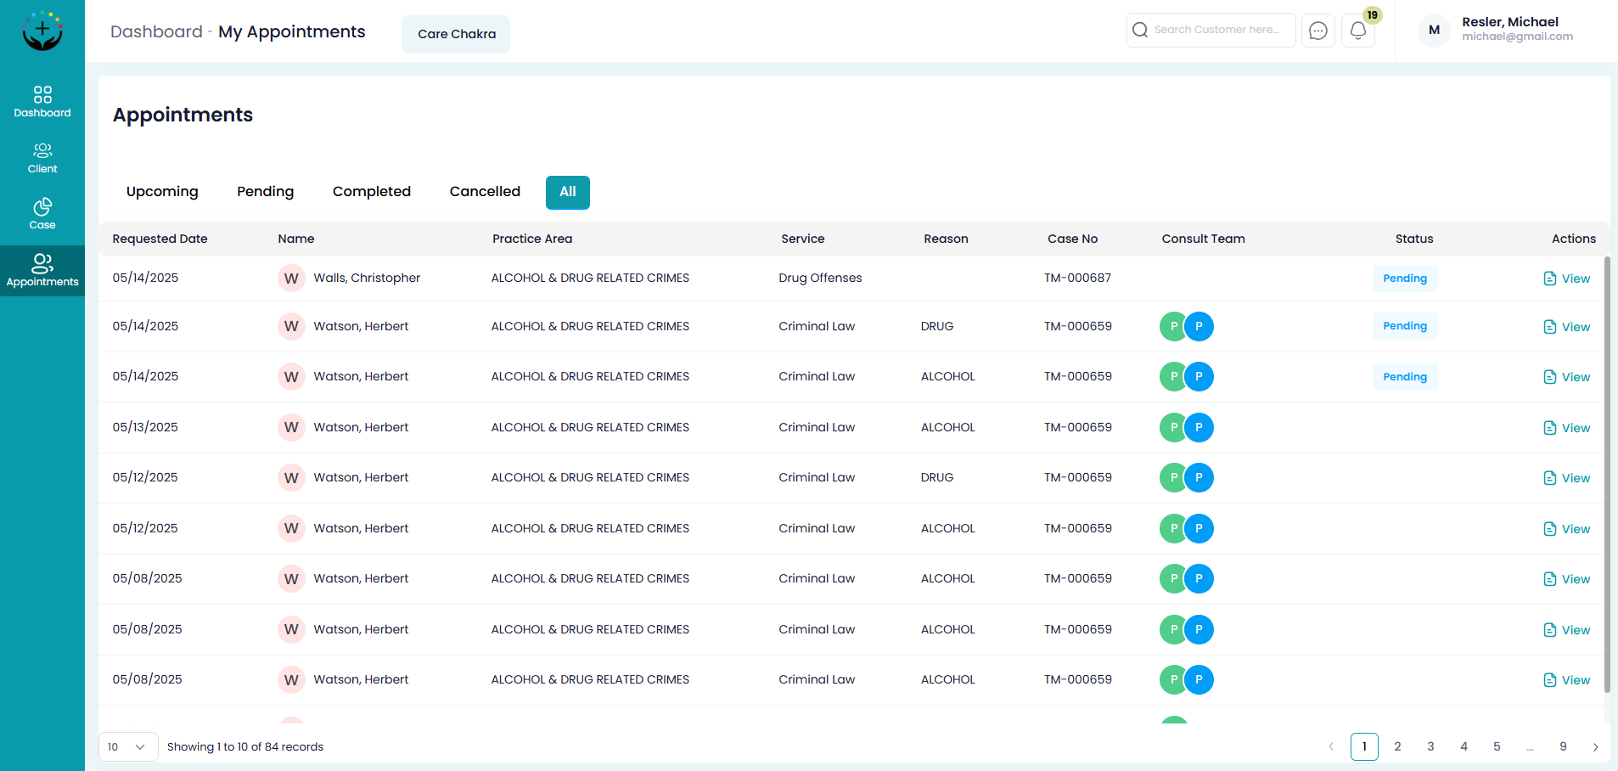Click the W avatar for Walls, Christopher
Screen dimensions: 1618x771
(291, 279)
